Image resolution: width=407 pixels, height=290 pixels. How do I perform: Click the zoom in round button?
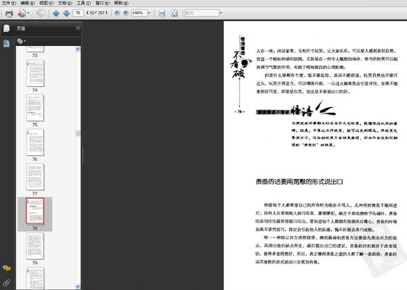126,13
